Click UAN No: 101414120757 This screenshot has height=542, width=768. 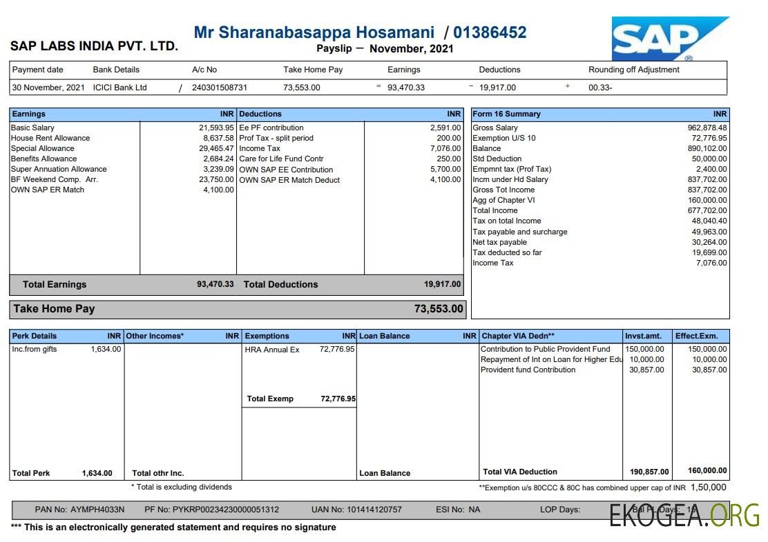pos(356,510)
